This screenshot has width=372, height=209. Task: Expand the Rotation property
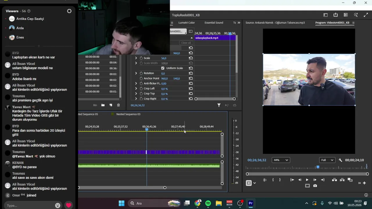pyautogui.click(x=136, y=73)
